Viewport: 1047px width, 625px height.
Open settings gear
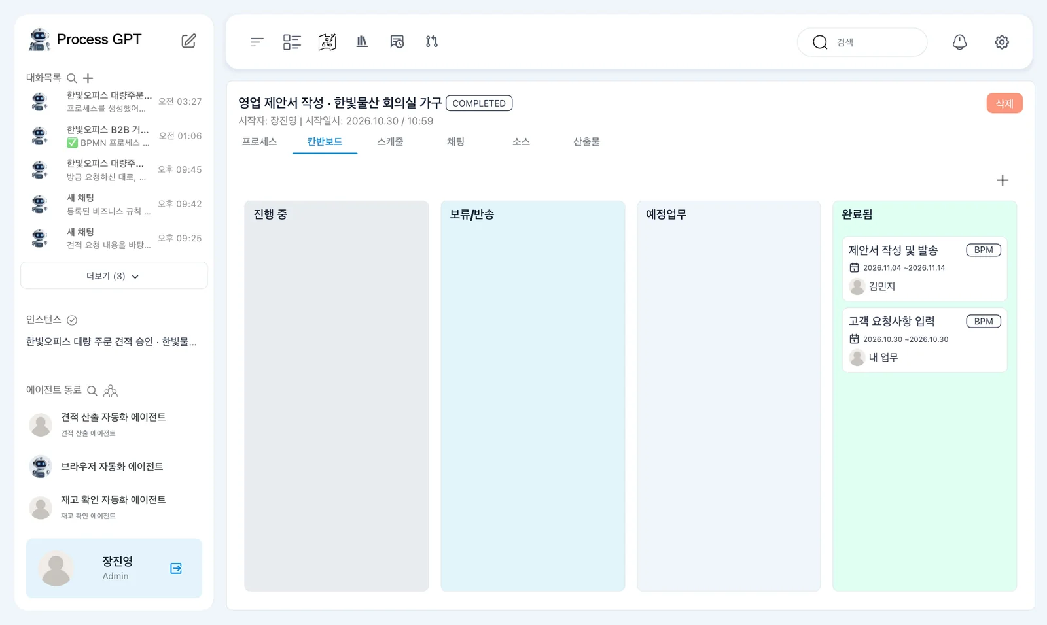[x=1002, y=42]
